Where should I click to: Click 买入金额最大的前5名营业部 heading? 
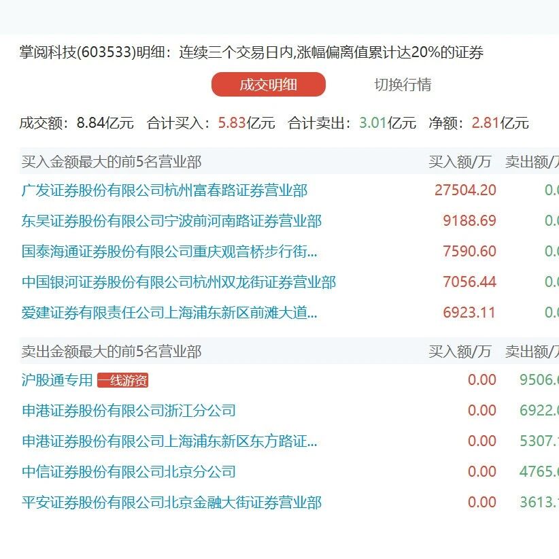(x=112, y=163)
